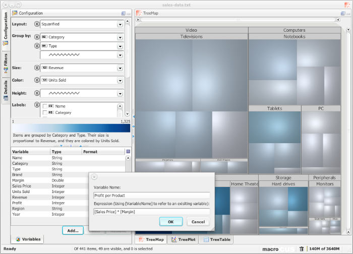
Task: Click the trash can icon in status bar
Action: click(302, 248)
